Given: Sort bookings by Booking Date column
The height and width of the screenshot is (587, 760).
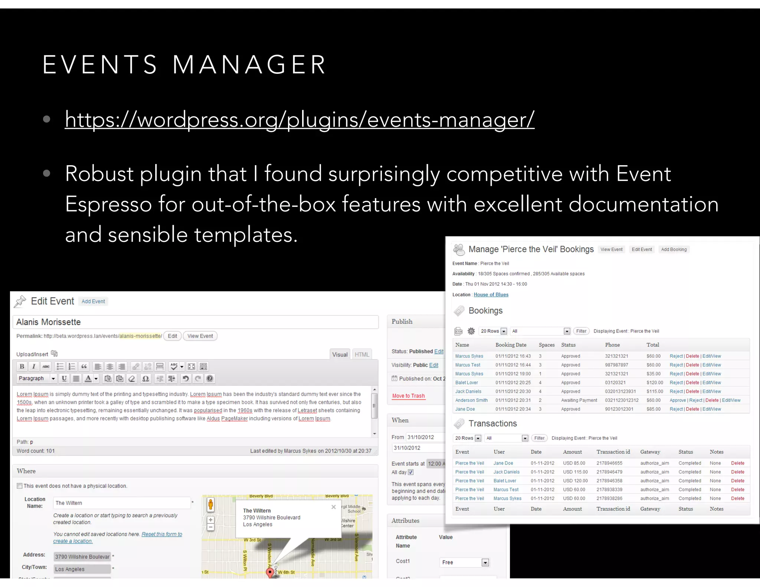Looking at the screenshot, I should (511, 345).
